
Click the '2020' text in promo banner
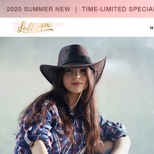click(x=14, y=9)
